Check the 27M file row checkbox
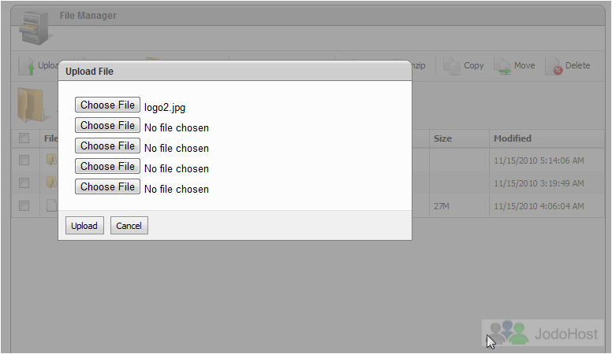The width and height of the screenshot is (612, 354). (x=24, y=205)
